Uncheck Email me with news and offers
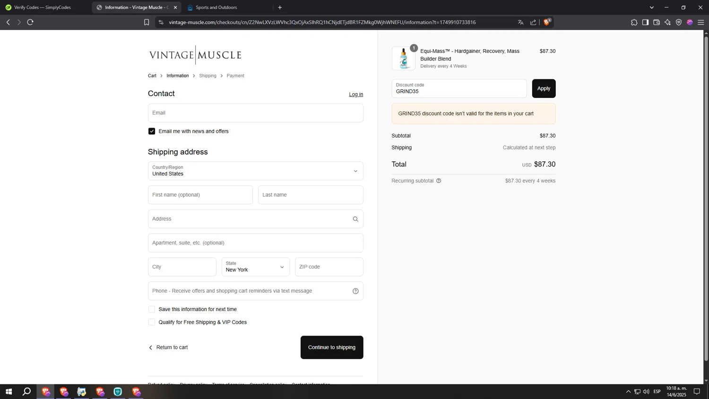Screen dimensions: 709x399 coord(152,131)
